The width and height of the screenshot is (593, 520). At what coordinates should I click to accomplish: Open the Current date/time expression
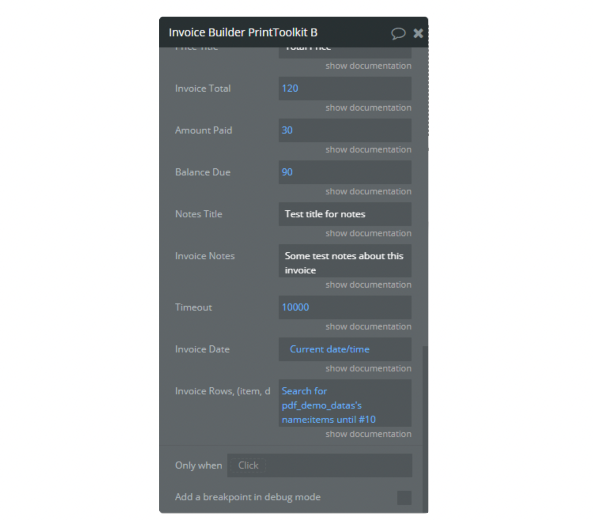coord(330,349)
